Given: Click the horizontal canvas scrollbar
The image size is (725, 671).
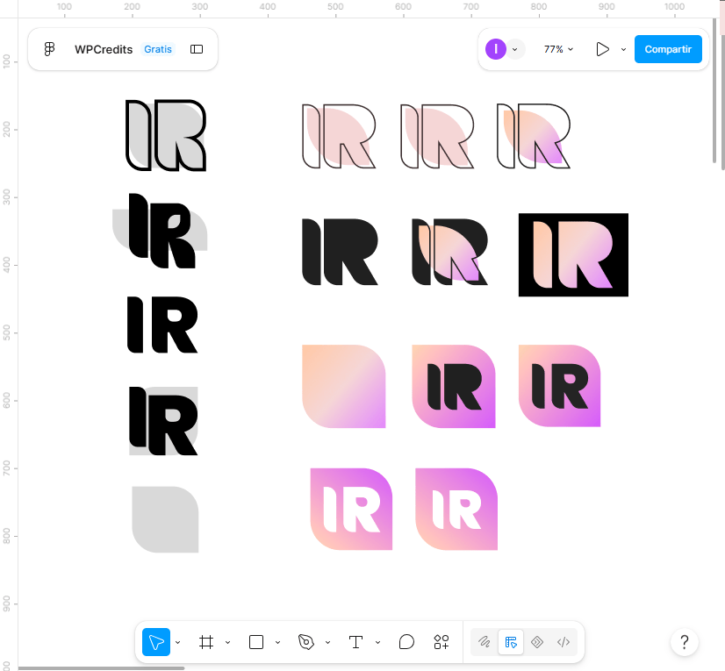Looking at the screenshot, I should point(101,668).
